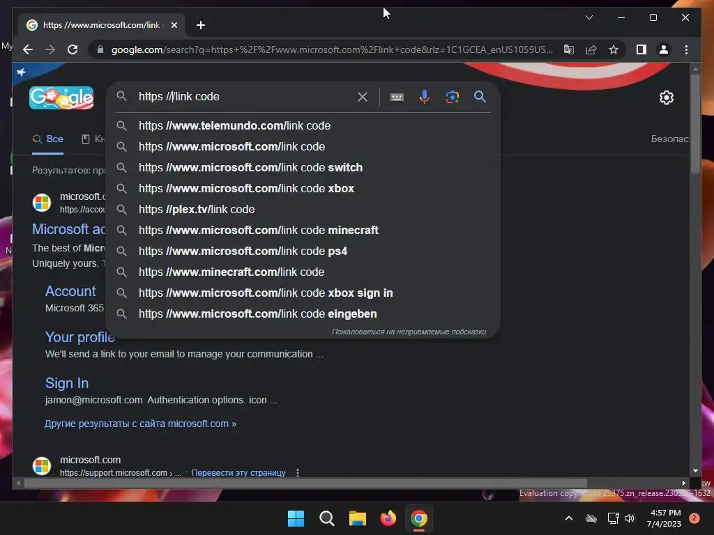Choose suggestion www.telemundo.com/link code

[x=303, y=125]
